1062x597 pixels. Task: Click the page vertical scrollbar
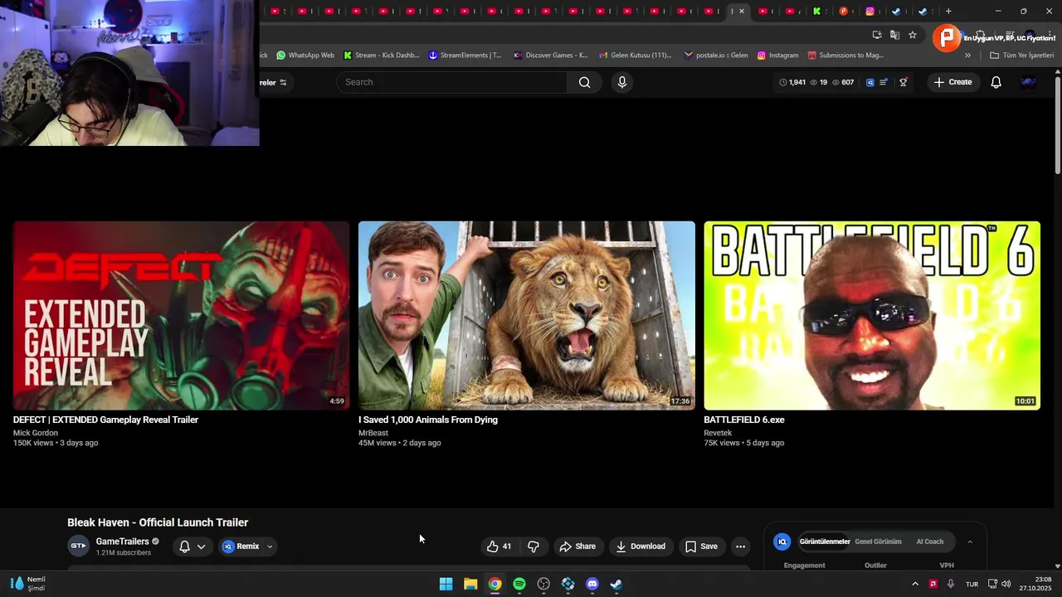click(1058, 124)
